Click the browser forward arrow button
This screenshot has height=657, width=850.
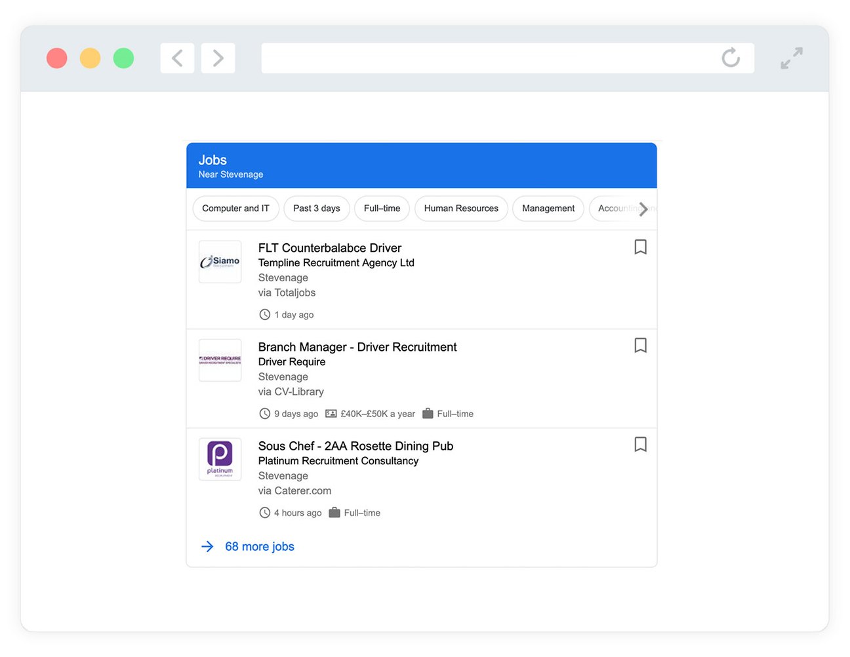(x=218, y=58)
